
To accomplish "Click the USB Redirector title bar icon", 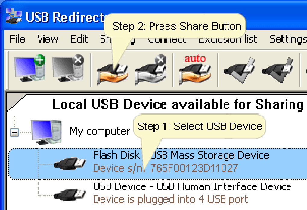I will 14,16.
